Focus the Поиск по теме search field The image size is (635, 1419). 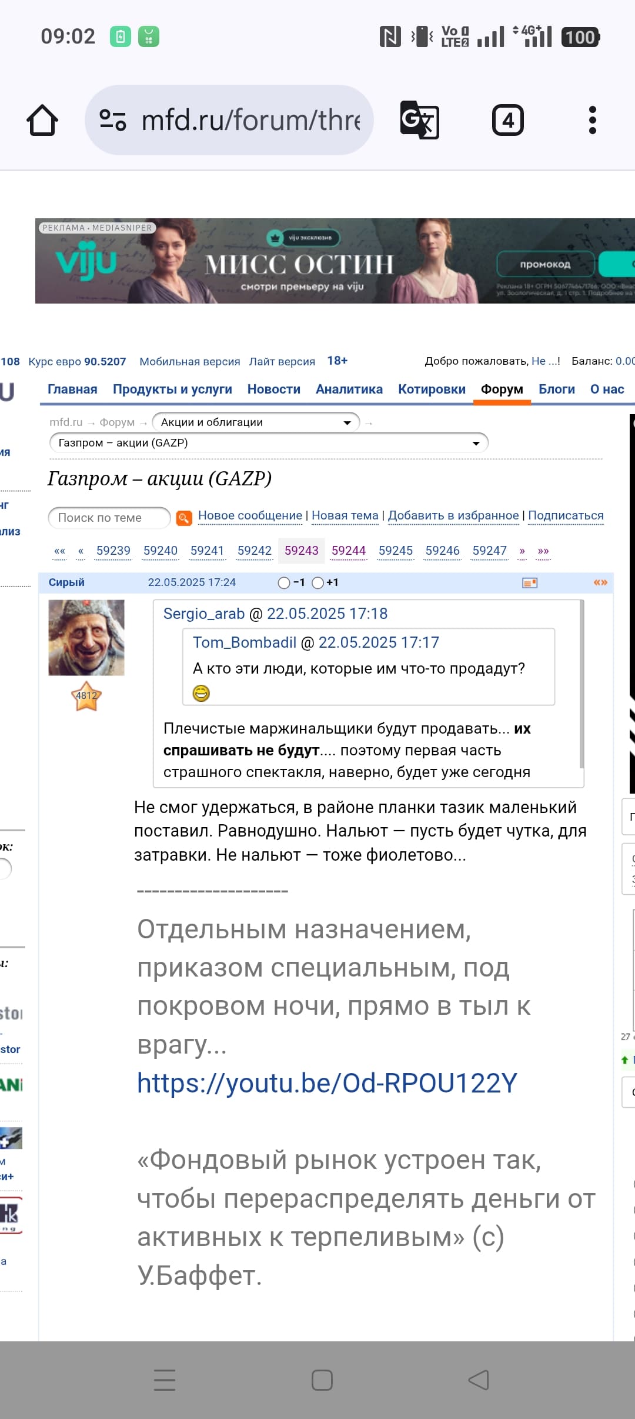[109, 518]
